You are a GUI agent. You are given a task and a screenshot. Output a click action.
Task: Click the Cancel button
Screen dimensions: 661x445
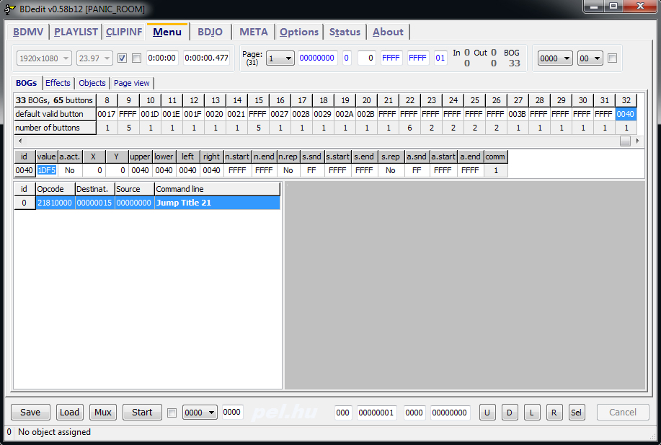pyautogui.click(x=623, y=412)
